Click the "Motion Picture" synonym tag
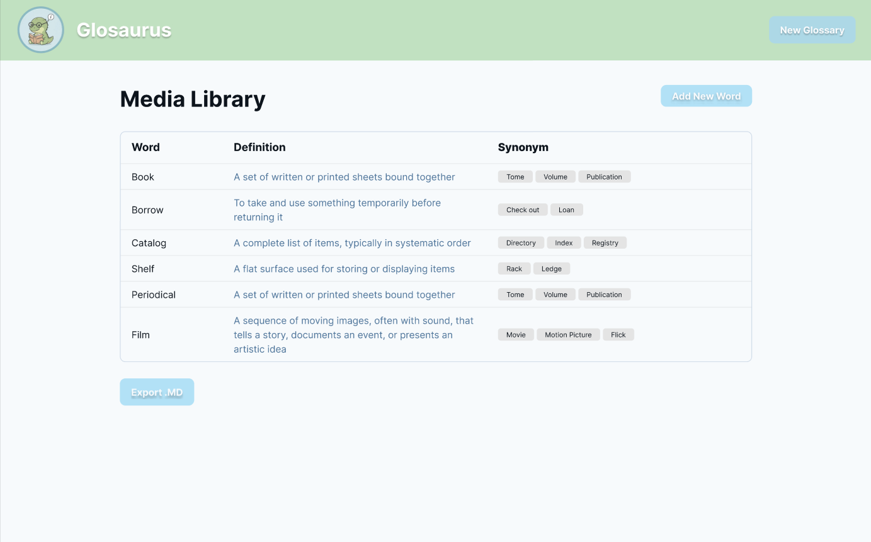 568,335
